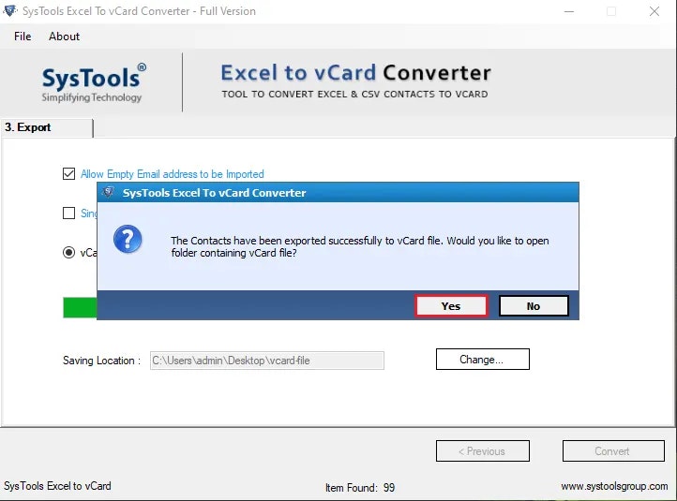The height and width of the screenshot is (501, 677).
Task: Click the Change... saving location button
Action: pos(482,360)
